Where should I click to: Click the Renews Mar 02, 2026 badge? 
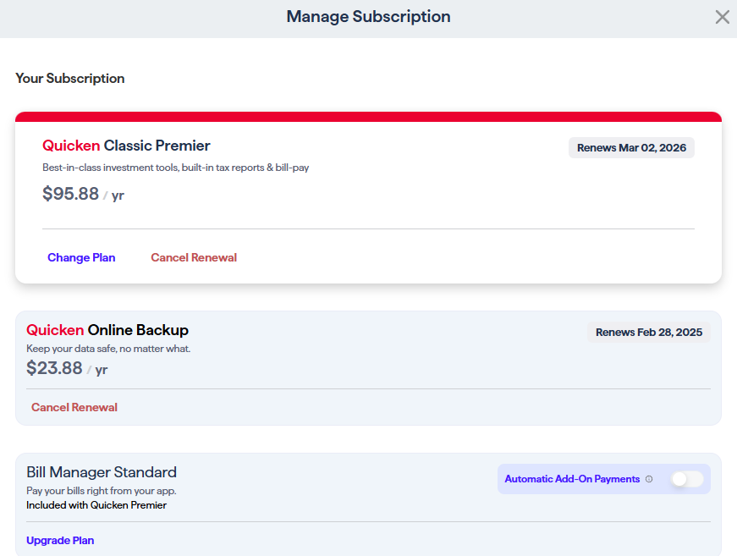pos(631,147)
